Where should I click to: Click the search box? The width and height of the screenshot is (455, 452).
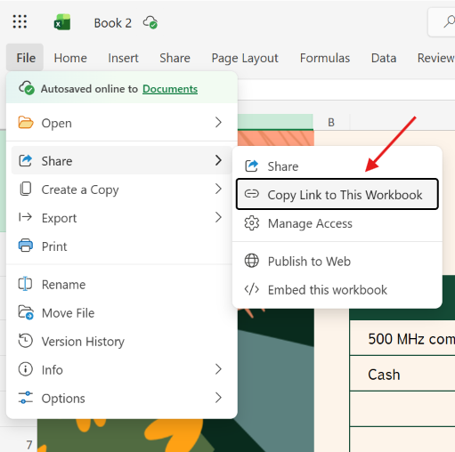point(442,22)
